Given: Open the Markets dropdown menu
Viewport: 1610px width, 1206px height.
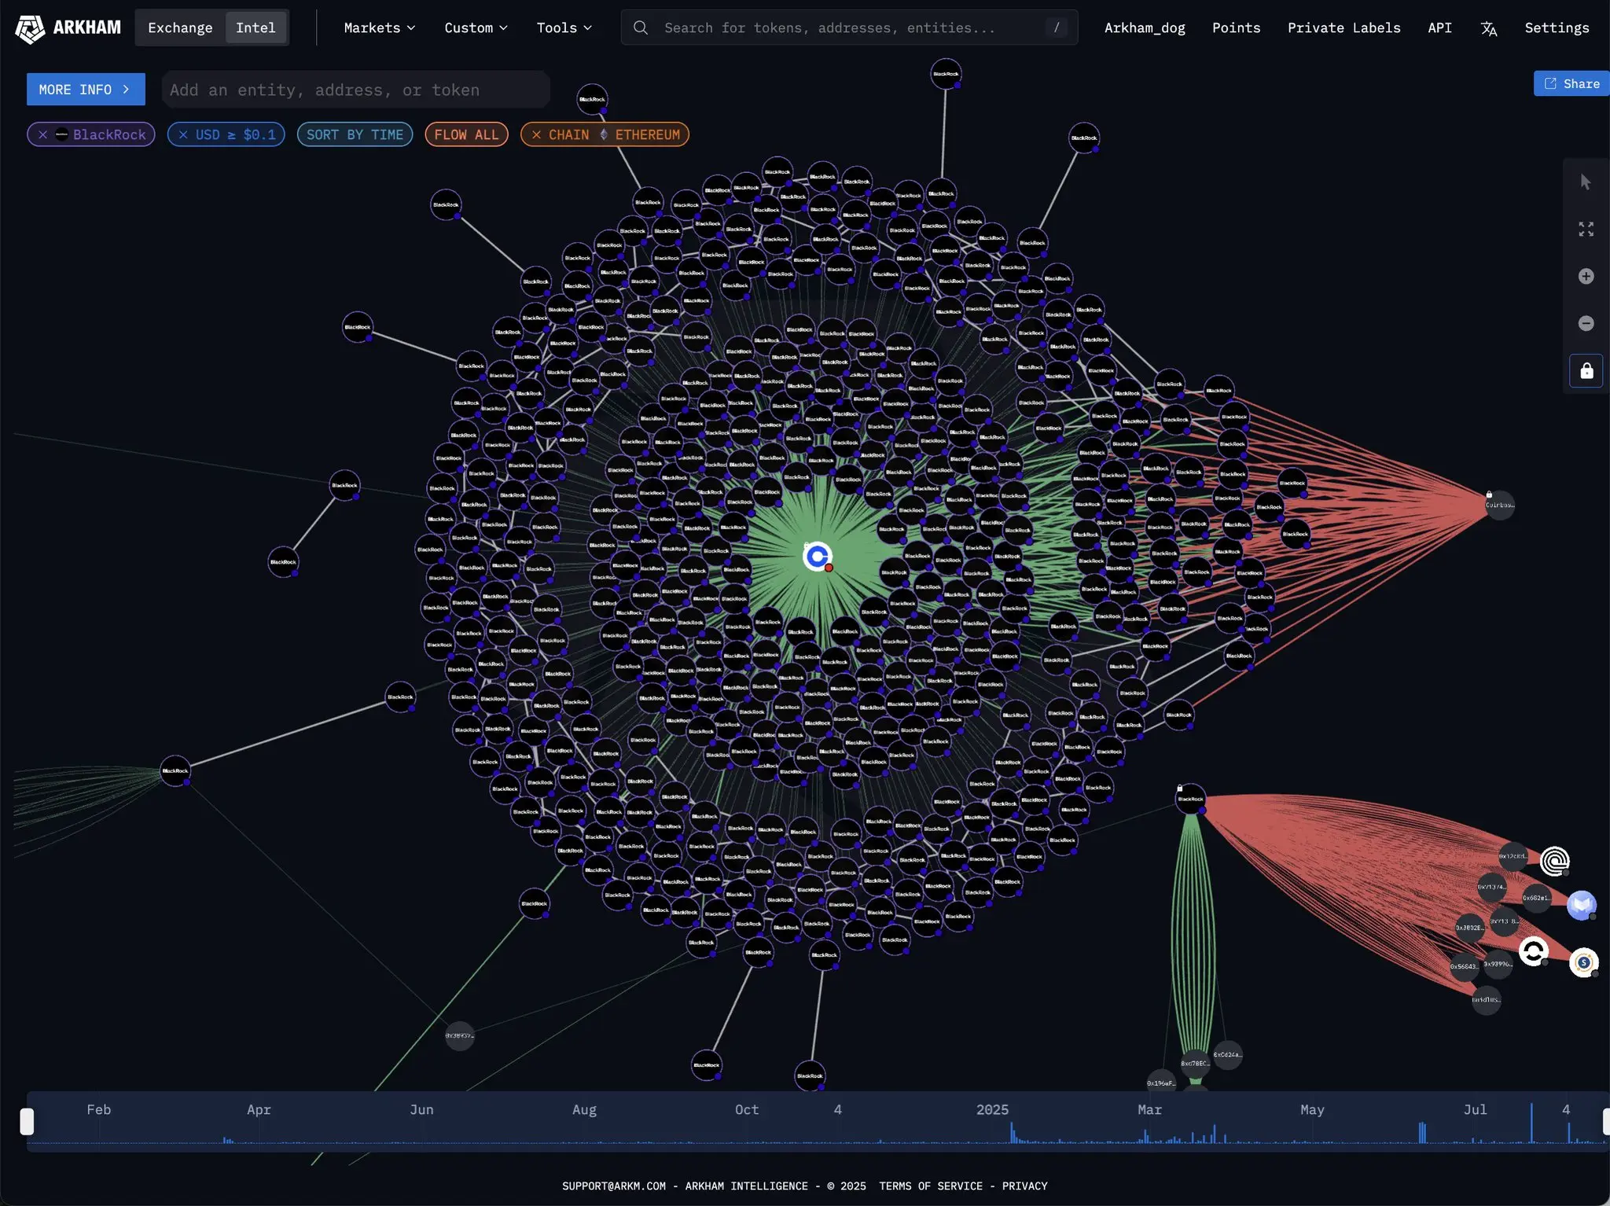Looking at the screenshot, I should (380, 28).
